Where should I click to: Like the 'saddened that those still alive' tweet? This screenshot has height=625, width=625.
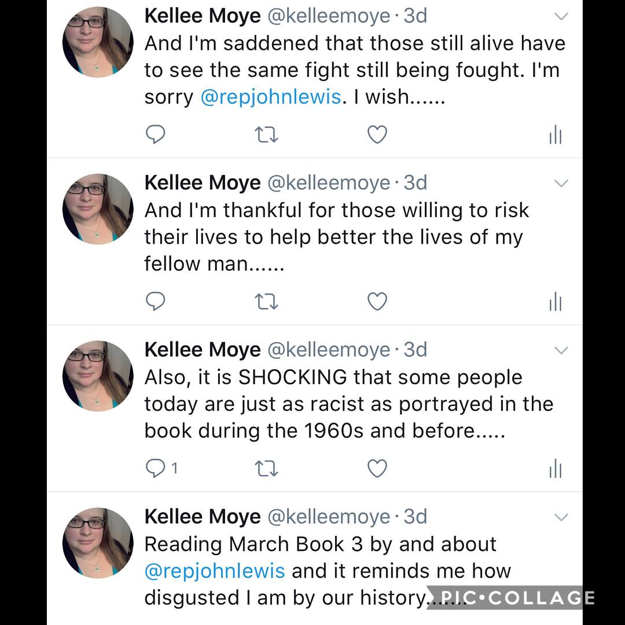pyautogui.click(x=377, y=135)
